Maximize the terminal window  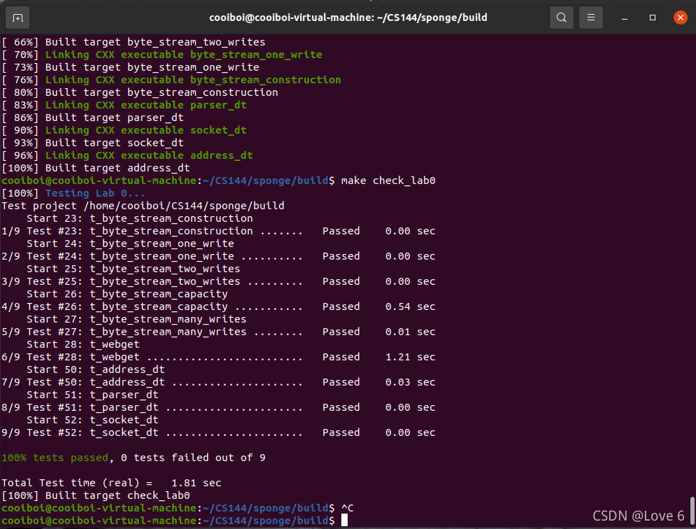[652, 17]
